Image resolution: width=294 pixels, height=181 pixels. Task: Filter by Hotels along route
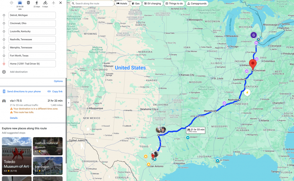(x=122, y=4)
